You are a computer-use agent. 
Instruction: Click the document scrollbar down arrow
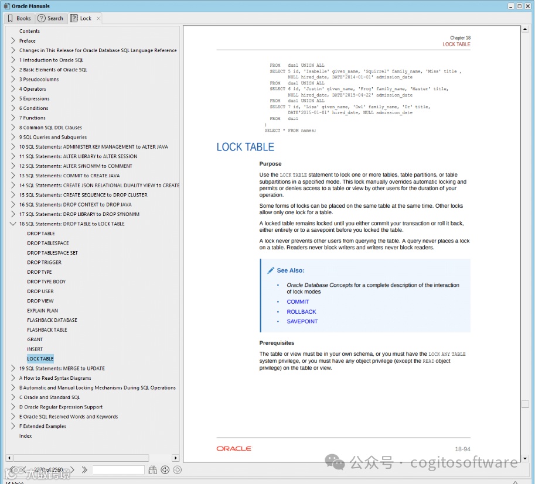coord(525,458)
